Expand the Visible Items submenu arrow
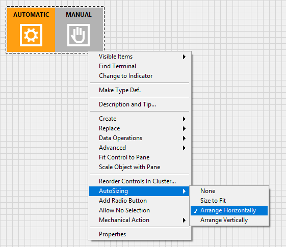Image resolution: width=286 pixels, height=247 pixels. tap(184, 57)
